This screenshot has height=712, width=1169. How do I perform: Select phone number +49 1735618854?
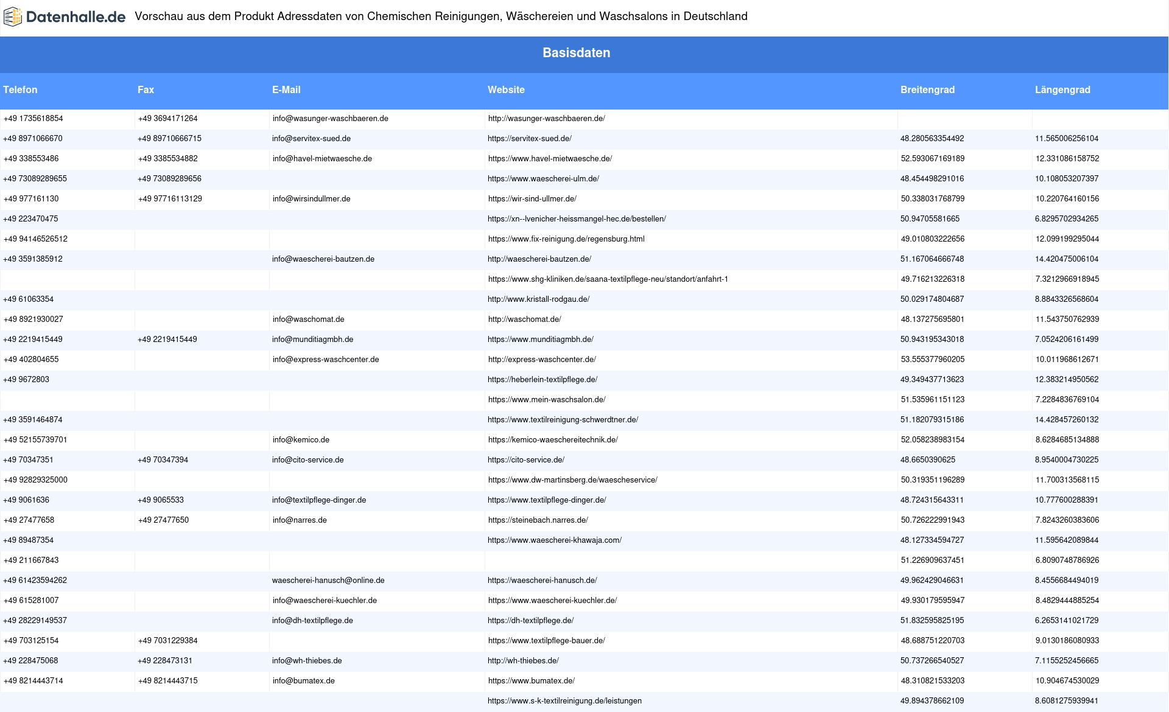(x=33, y=119)
